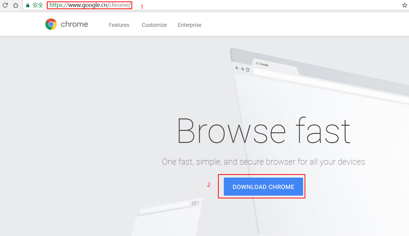Viewport: 409px width, 236px height.
Task: Click the 'One fast, simple, and secure browser' tagline
Action: point(263,162)
